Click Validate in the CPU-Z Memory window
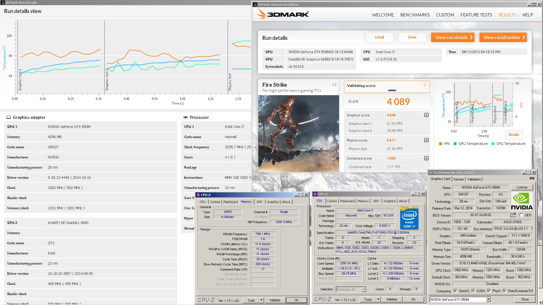 (x=275, y=300)
